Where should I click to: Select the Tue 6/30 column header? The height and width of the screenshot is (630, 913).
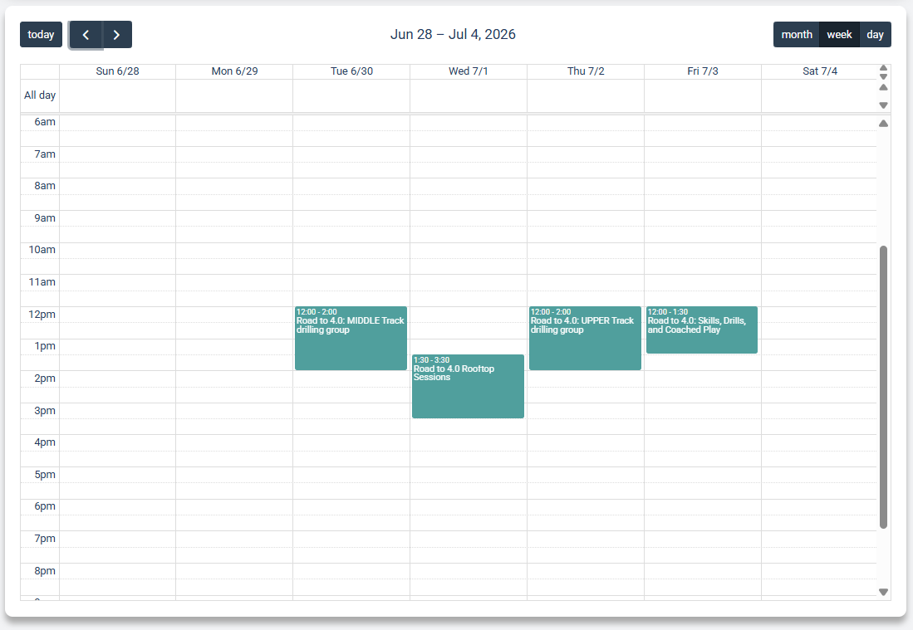tap(351, 71)
